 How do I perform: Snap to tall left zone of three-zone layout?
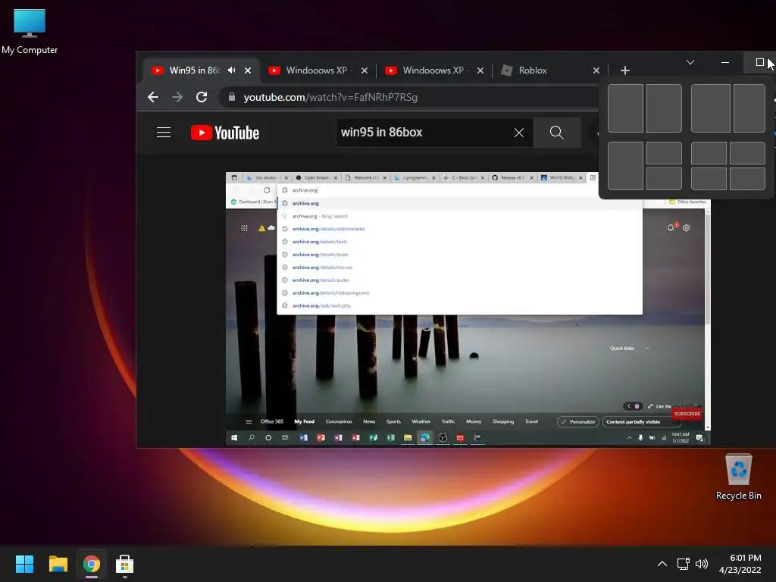pos(625,166)
